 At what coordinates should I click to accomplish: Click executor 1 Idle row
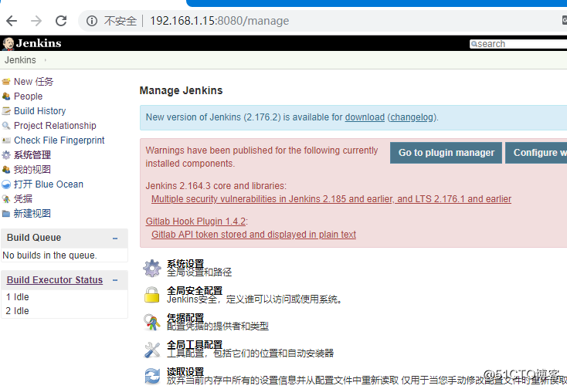point(65,297)
